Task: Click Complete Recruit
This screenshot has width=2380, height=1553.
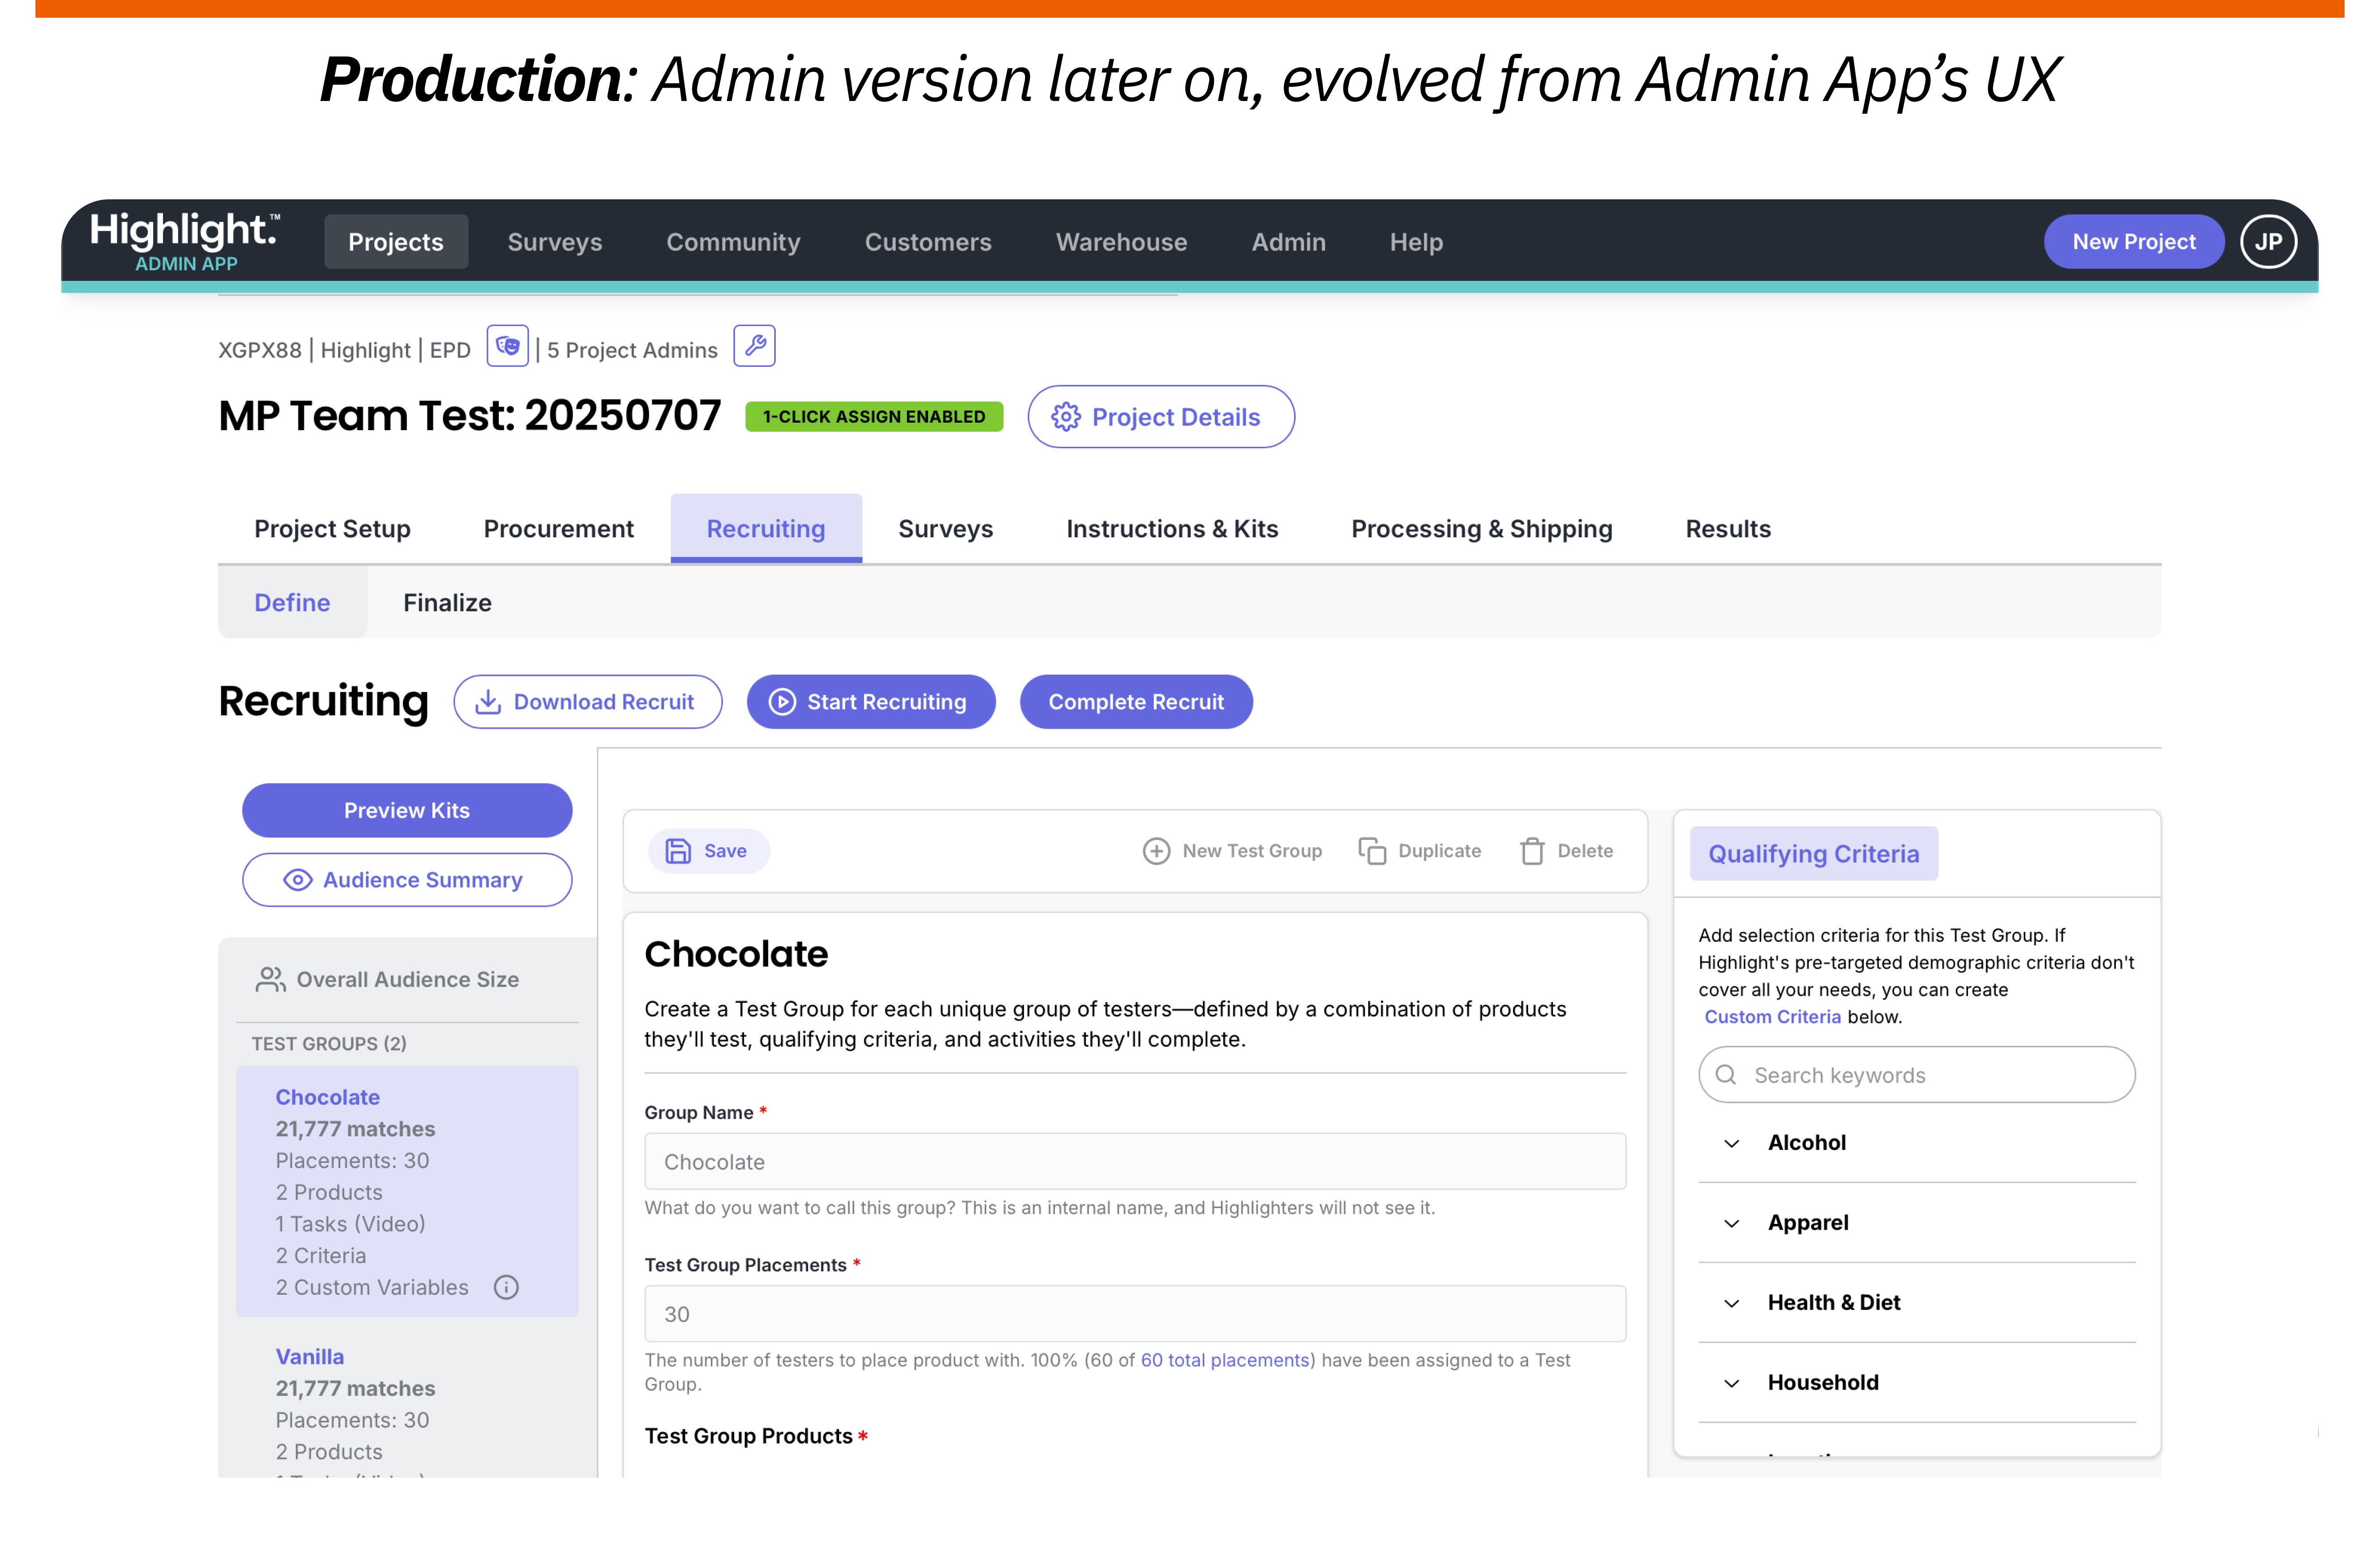Action: click(1135, 702)
